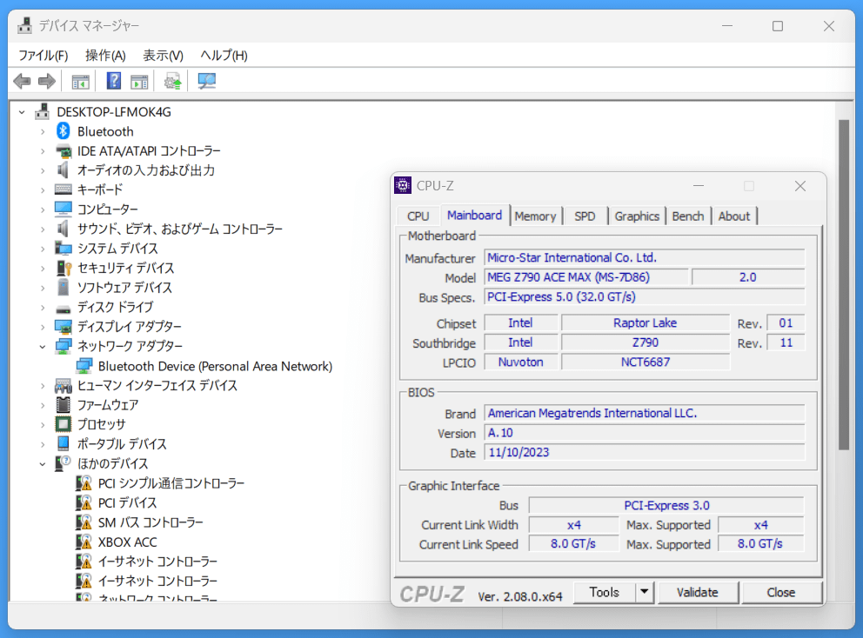Select the コンピューター monitor icon
The width and height of the screenshot is (863, 638).
(64, 209)
